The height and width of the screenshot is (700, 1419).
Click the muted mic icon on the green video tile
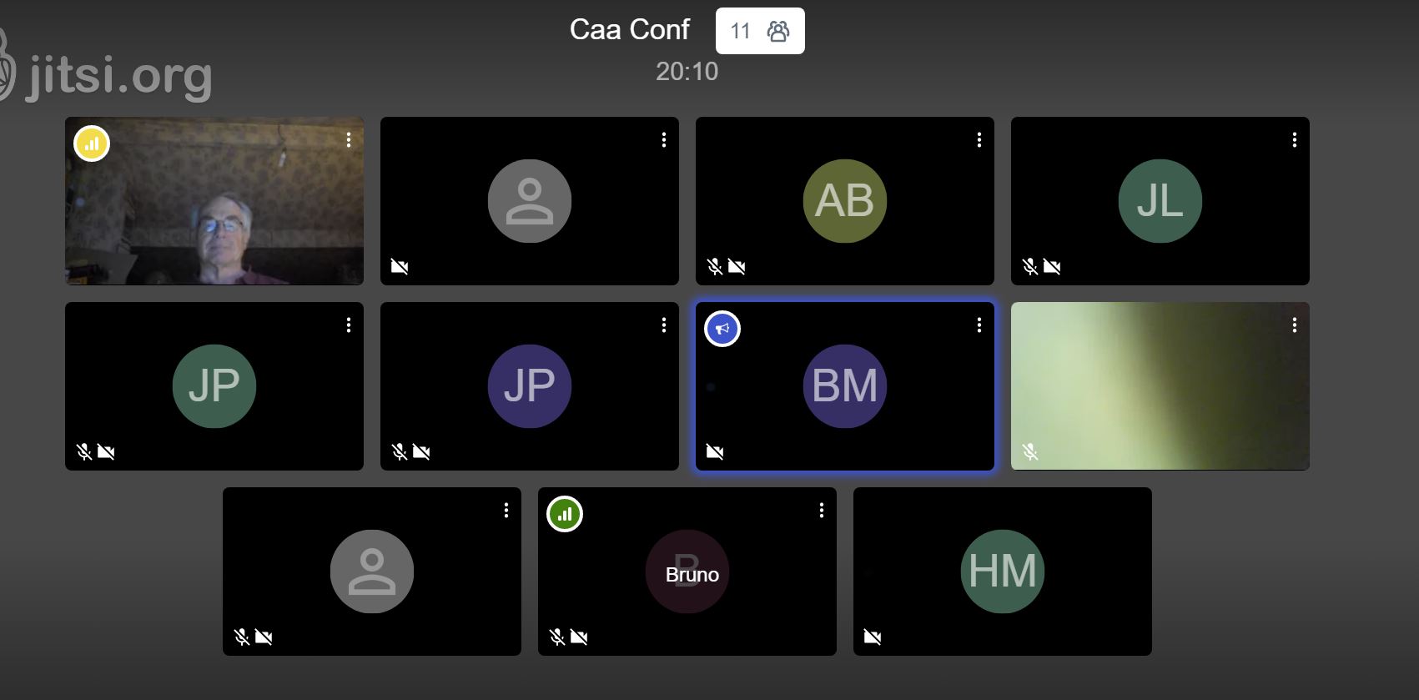click(x=1030, y=452)
